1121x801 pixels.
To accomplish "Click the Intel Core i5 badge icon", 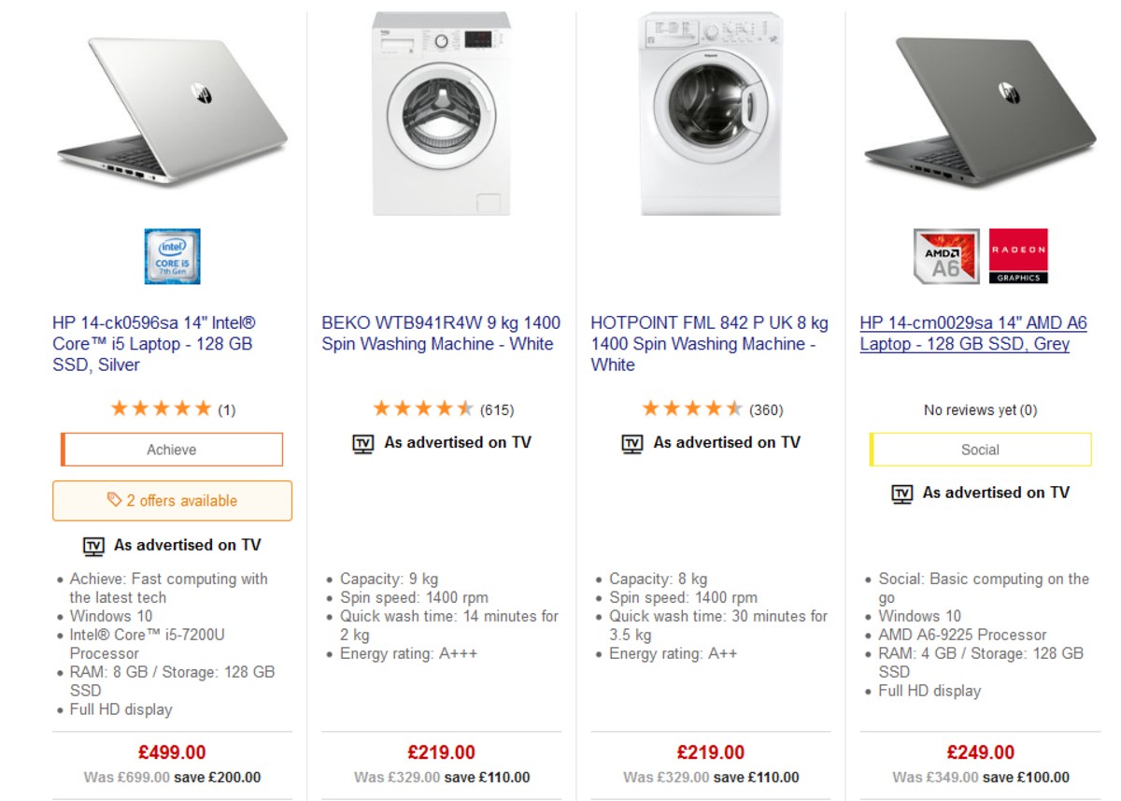I will [172, 258].
